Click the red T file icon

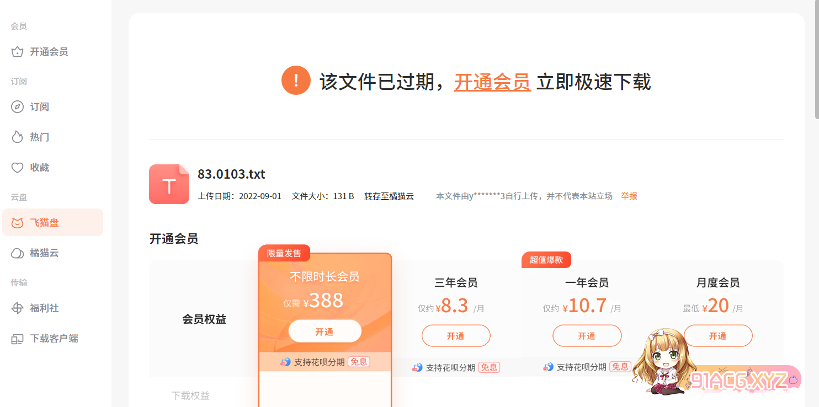coord(169,184)
